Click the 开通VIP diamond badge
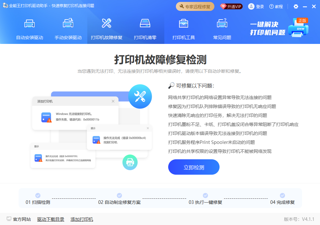320x225 pixels. (231, 6)
